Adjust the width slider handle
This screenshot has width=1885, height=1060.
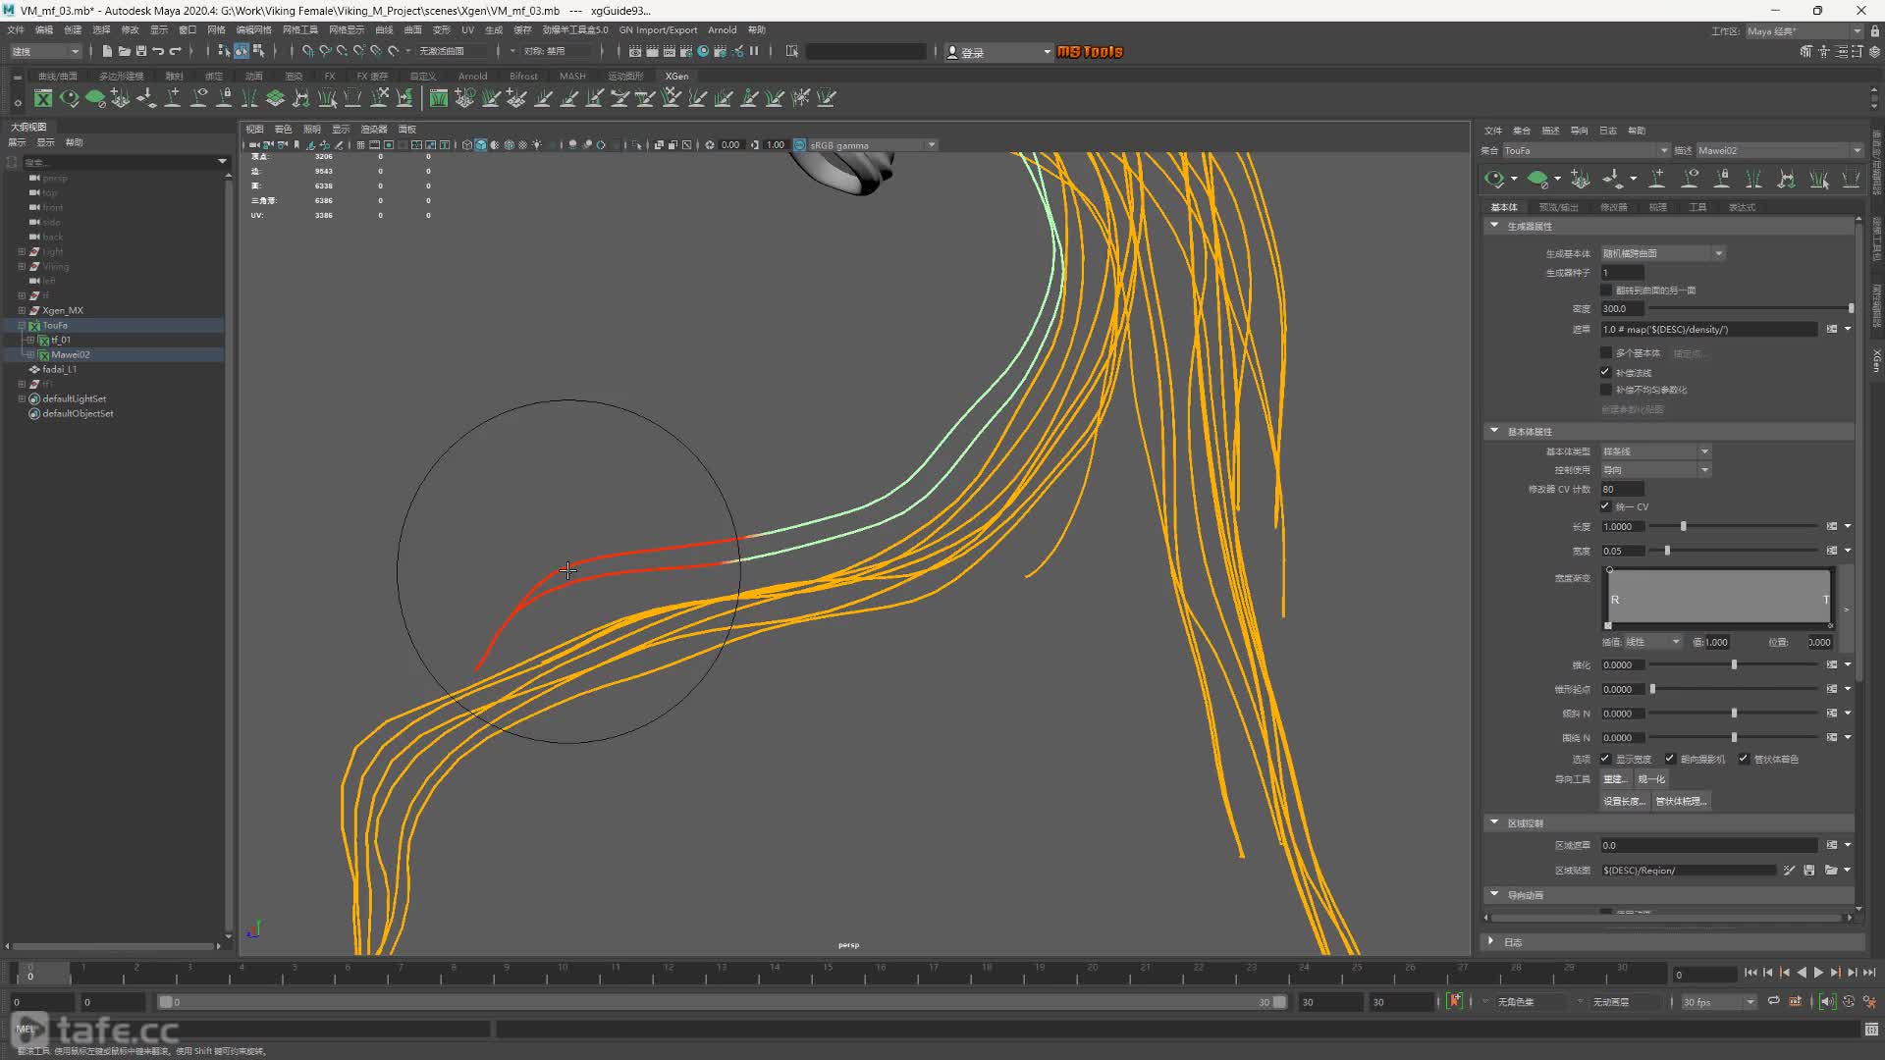1667,552
